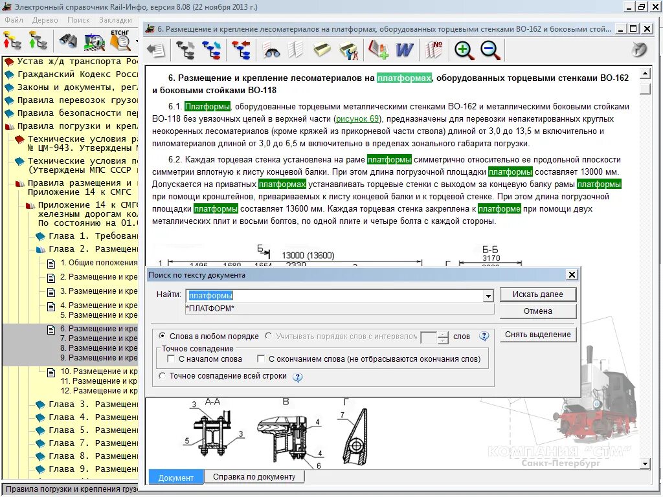Click book icon of 'Гражданский Кодекс'

pos(9,75)
